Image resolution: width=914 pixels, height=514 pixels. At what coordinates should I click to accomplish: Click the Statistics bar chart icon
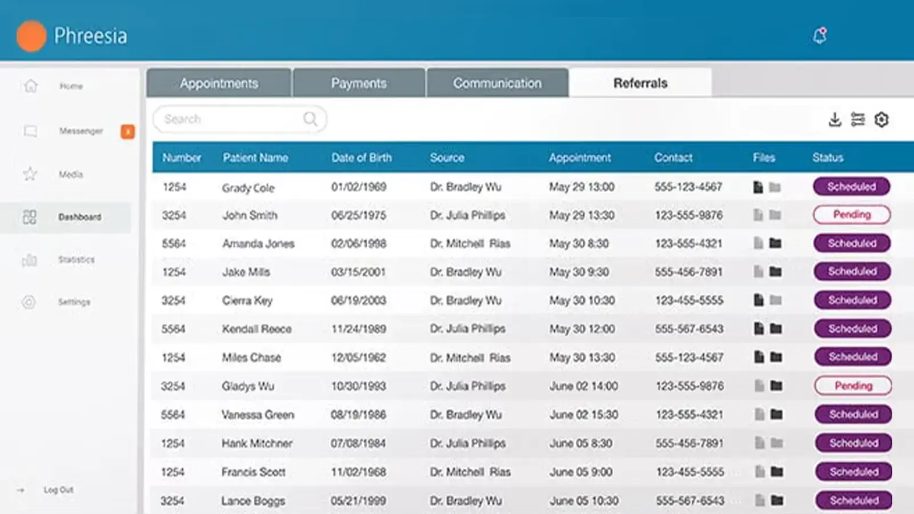point(29,260)
